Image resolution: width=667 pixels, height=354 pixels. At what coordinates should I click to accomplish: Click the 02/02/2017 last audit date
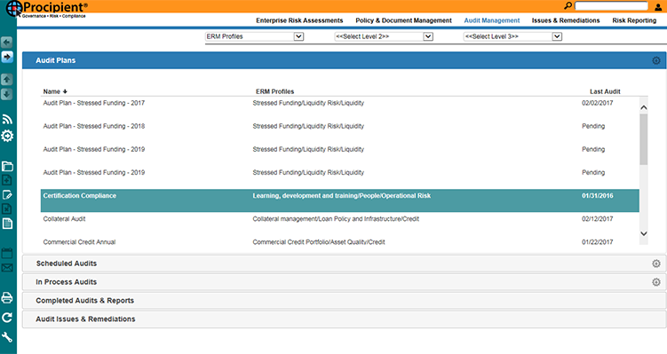597,103
